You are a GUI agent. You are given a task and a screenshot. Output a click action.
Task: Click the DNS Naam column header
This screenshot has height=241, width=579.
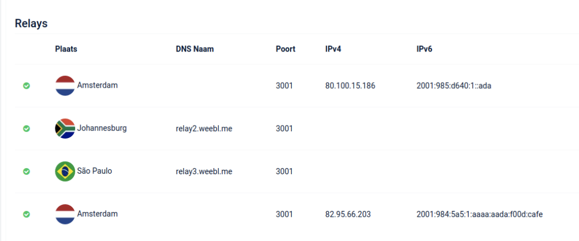tap(195, 49)
